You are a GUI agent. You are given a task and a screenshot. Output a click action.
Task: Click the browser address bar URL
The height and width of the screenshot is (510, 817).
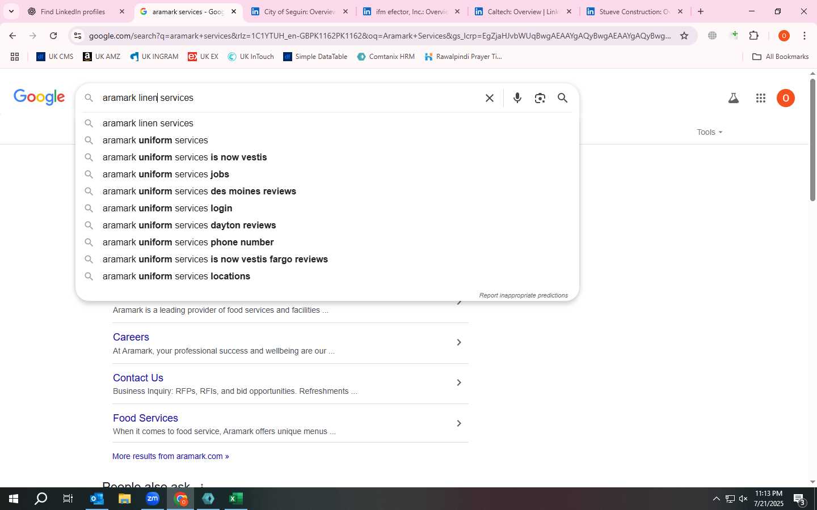380,36
